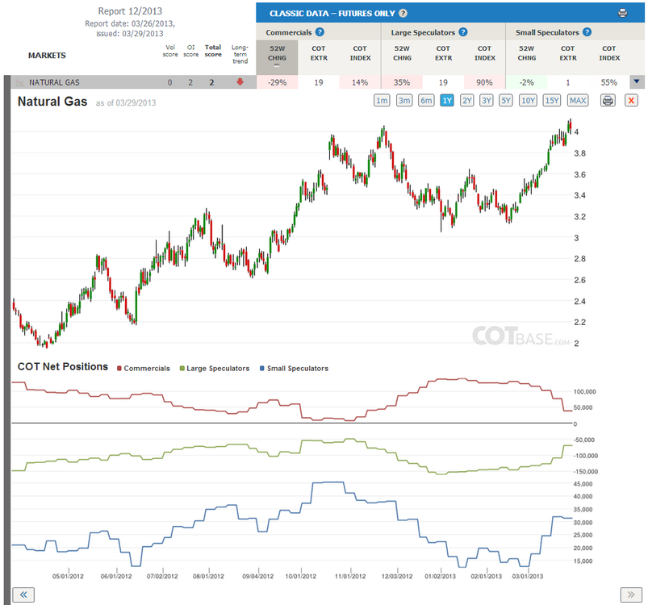Click the 01/02/2013 date axis label
The image size is (648, 605).
point(440,576)
